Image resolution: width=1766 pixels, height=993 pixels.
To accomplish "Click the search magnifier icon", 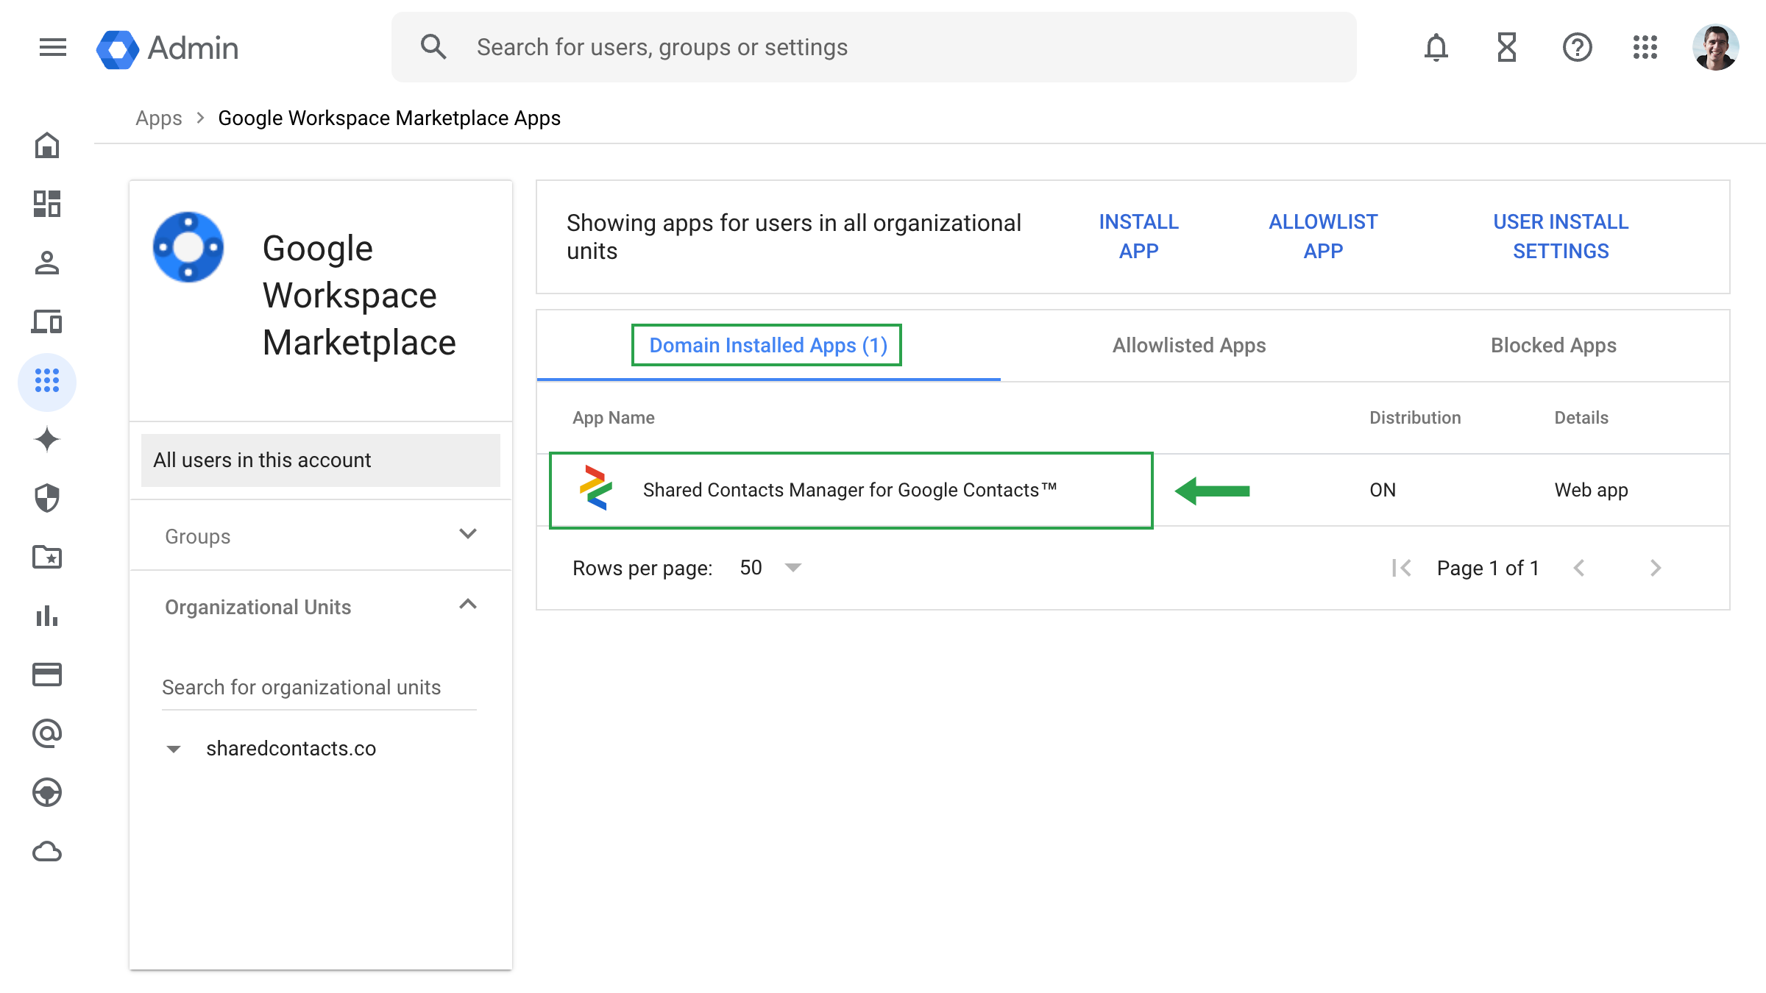I will (x=433, y=47).
